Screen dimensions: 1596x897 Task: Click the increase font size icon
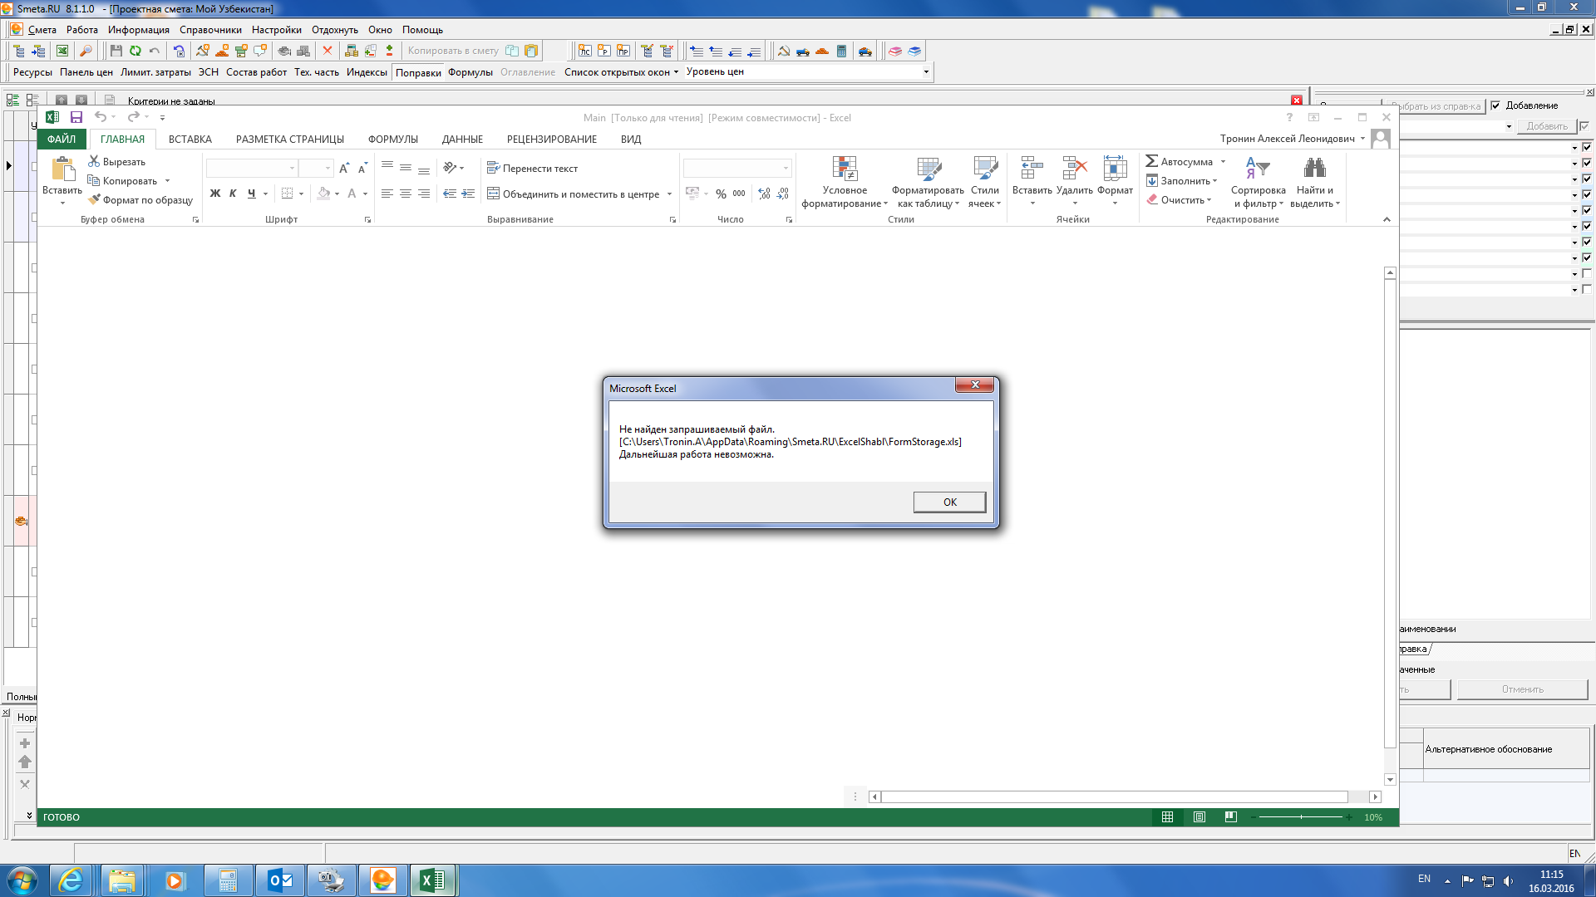[x=344, y=168]
